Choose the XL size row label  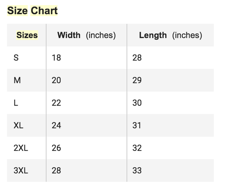pos(18,125)
